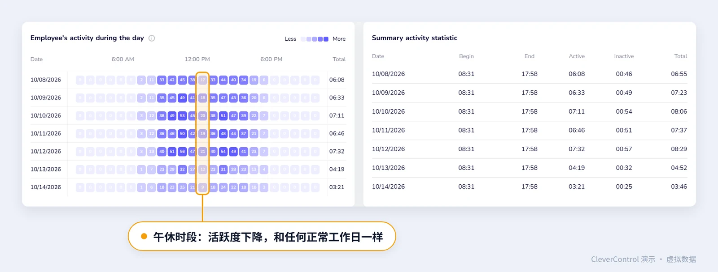
Task: Click Inactive value 00:57 in Summary table
Action: click(624, 149)
